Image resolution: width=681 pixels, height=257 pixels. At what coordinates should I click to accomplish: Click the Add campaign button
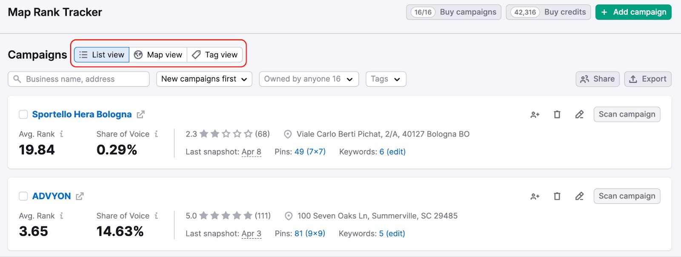point(633,12)
